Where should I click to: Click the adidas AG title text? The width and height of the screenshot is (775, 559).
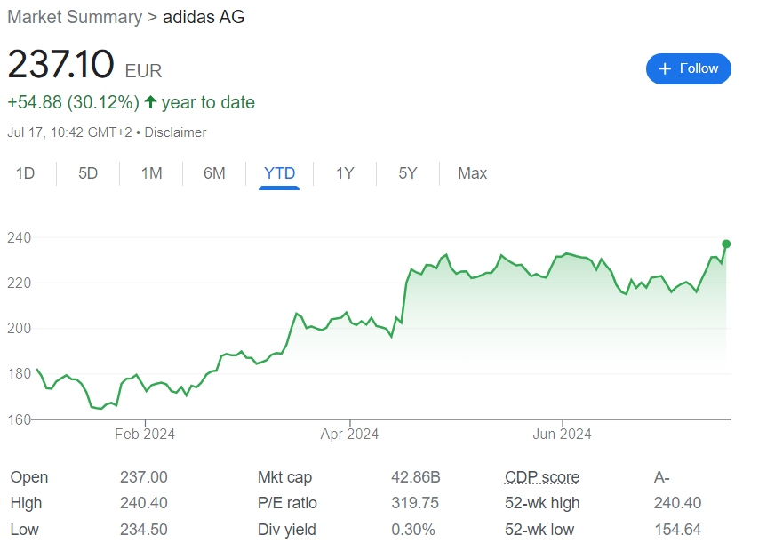point(204,17)
